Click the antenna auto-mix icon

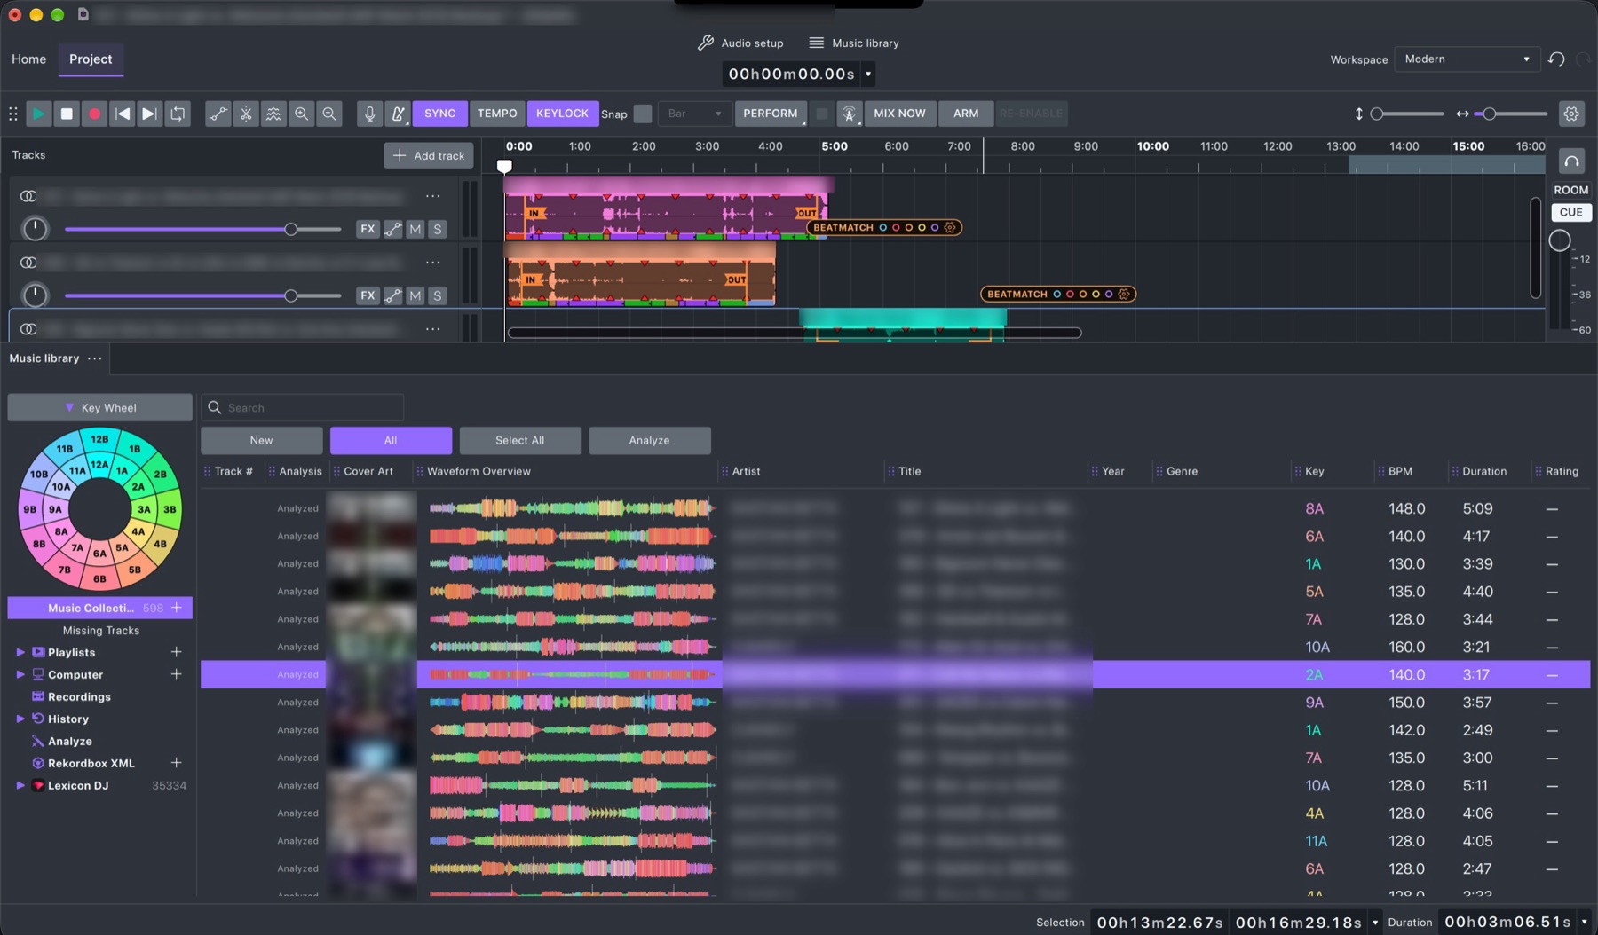click(x=850, y=114)
